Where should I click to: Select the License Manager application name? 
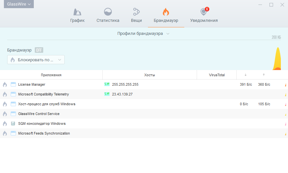coord(32,84)
